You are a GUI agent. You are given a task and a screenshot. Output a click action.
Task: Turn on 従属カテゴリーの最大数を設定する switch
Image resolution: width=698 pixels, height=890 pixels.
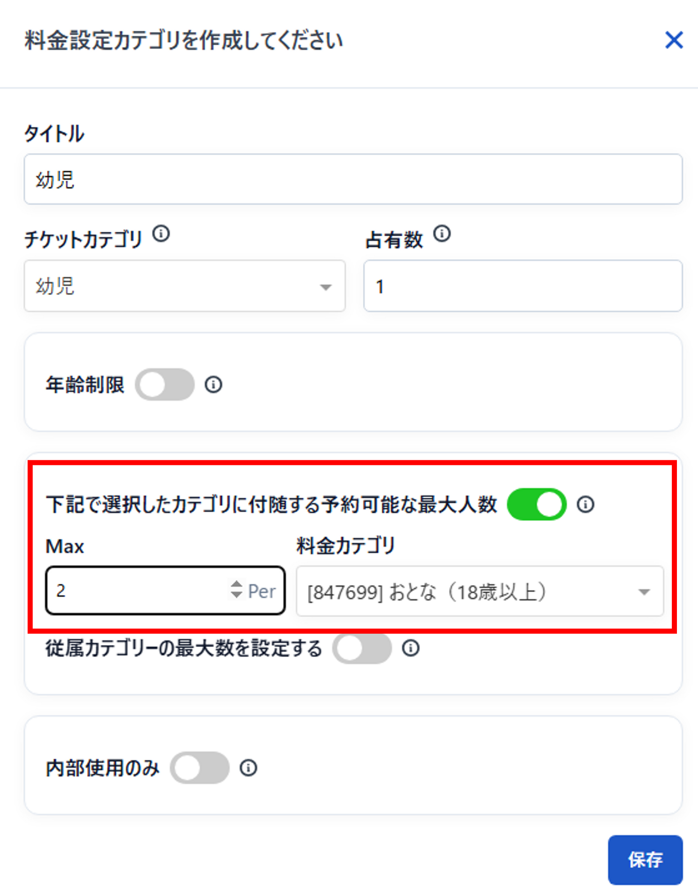tap(362, 648)
